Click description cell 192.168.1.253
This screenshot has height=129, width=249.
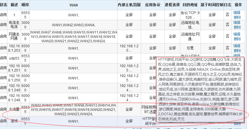[x=14, y=48]
